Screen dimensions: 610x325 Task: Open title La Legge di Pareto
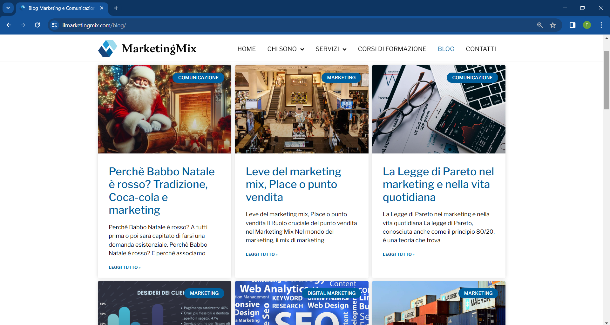point(438,184)
